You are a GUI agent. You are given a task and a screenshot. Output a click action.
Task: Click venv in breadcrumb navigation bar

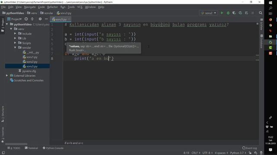click(x=32, y=13)
